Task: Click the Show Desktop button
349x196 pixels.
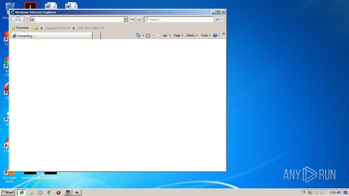Action: (x=346, y=192)
